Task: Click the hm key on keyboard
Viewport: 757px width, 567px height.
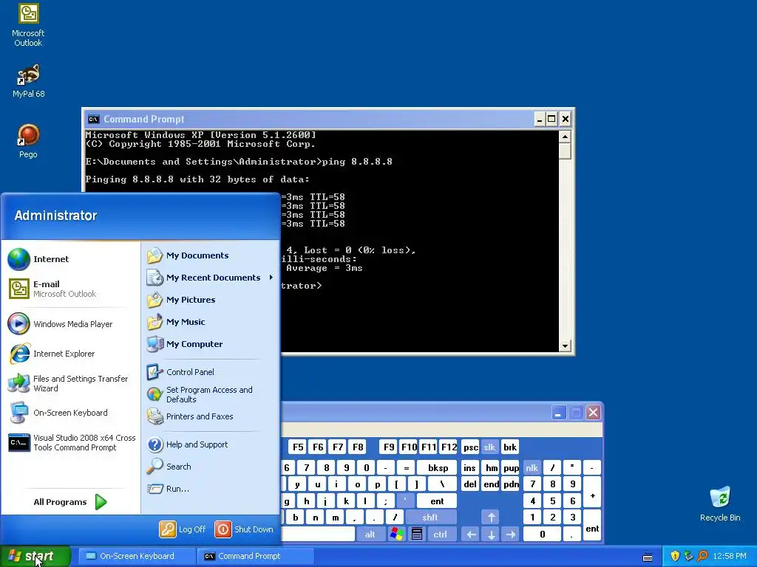Action: pyautogui.click(x=491, y=467)
